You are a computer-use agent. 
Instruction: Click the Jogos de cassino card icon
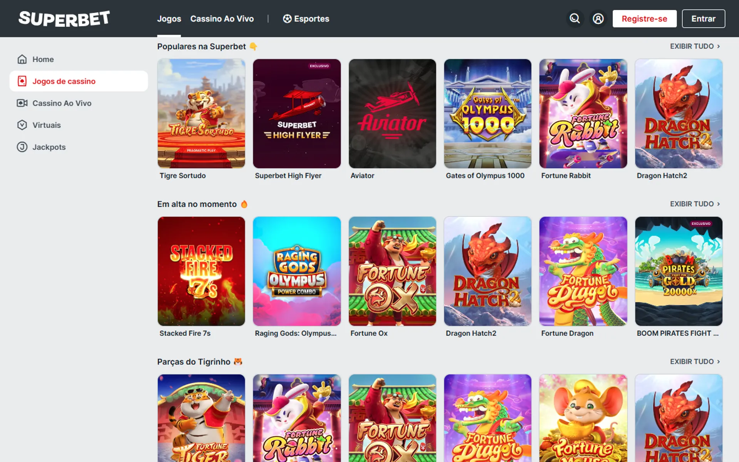coord(22,81)
